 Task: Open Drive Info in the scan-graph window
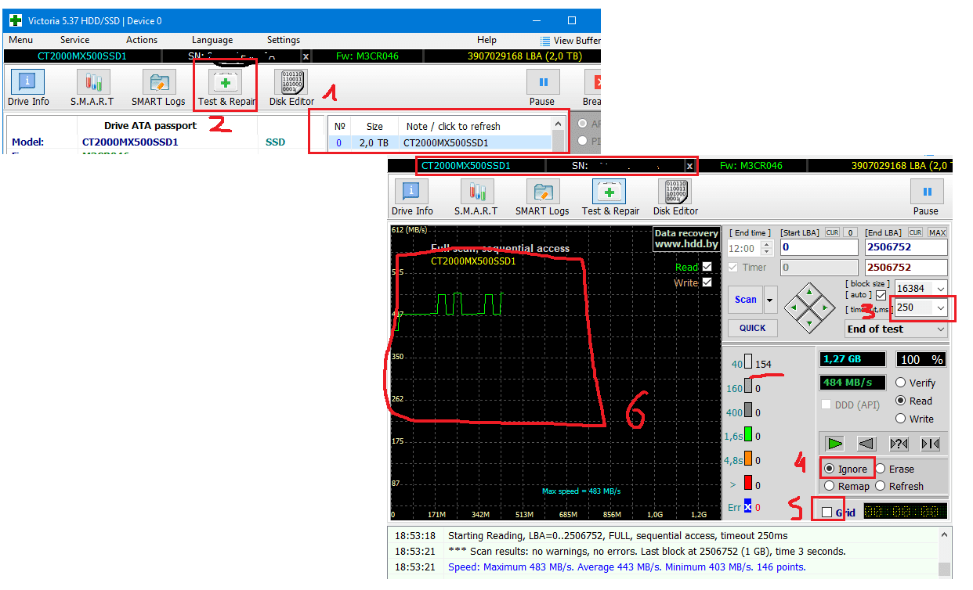point(412,197)
